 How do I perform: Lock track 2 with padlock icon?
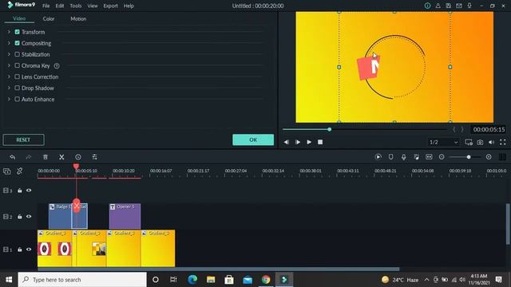click(x=19, y=216)
